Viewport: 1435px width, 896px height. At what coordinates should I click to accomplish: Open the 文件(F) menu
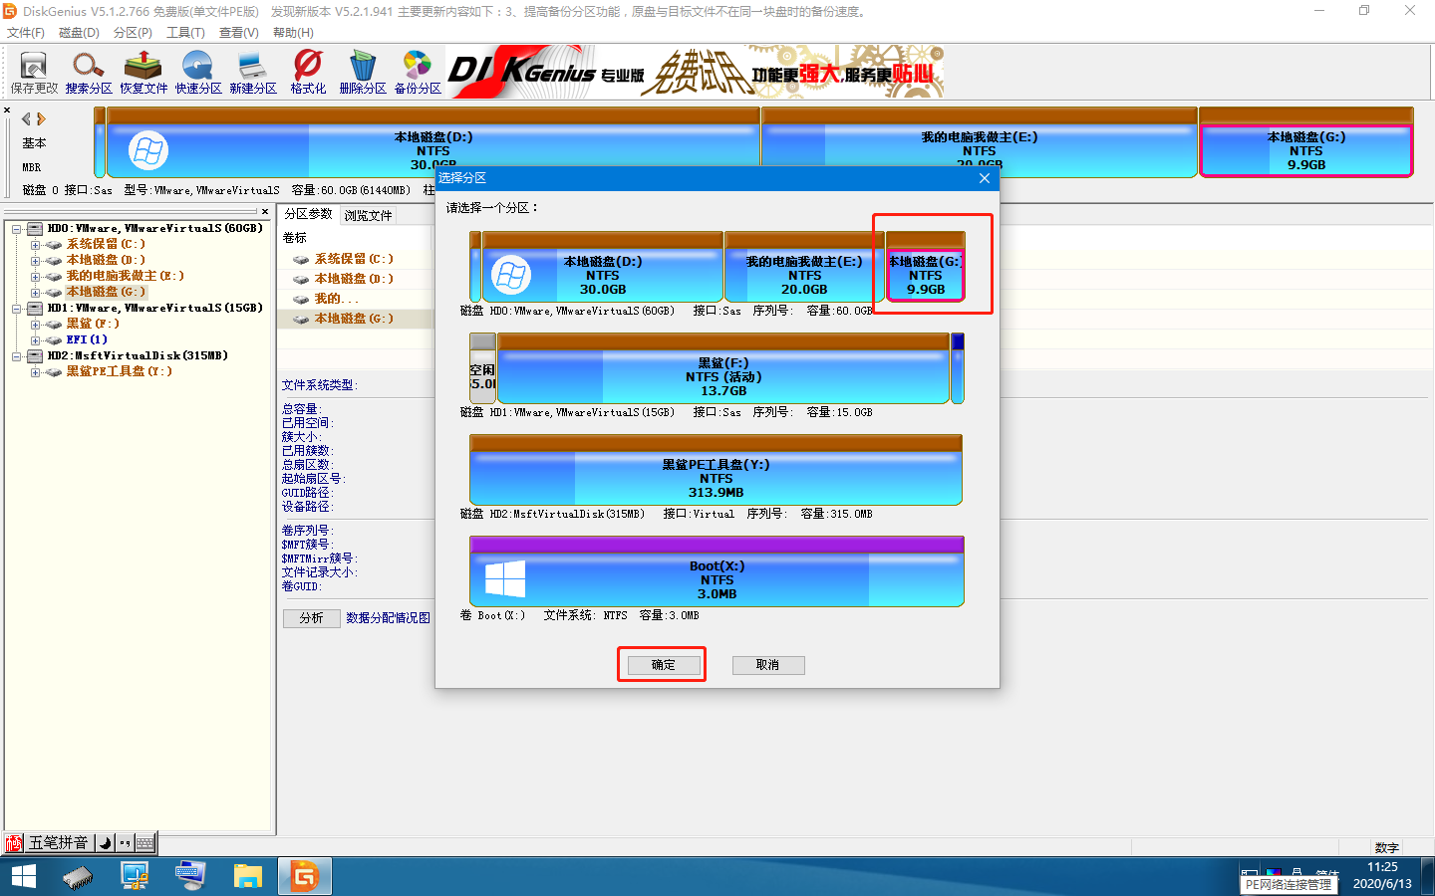point(26,33)
